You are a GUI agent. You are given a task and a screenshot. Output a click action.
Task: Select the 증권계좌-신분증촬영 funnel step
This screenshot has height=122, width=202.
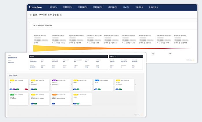(x=129, y=35)
